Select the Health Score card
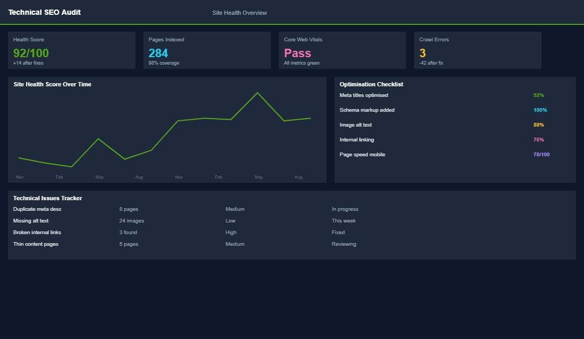 (x=72, y=50)
